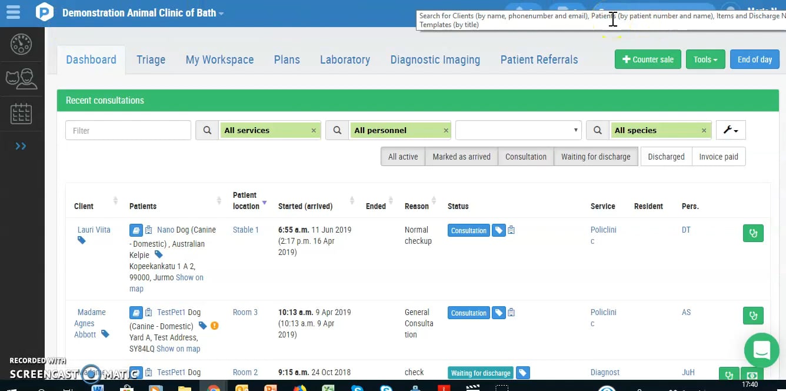Open the wrench settings dropdown
Image resolution: width=786 pixels, height=391 pixels.
pyautogui.click(x=731, y=130)
